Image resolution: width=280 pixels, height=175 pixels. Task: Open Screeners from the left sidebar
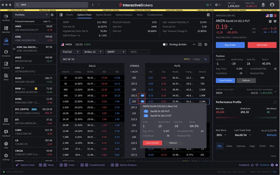click(x=6, y=53)
